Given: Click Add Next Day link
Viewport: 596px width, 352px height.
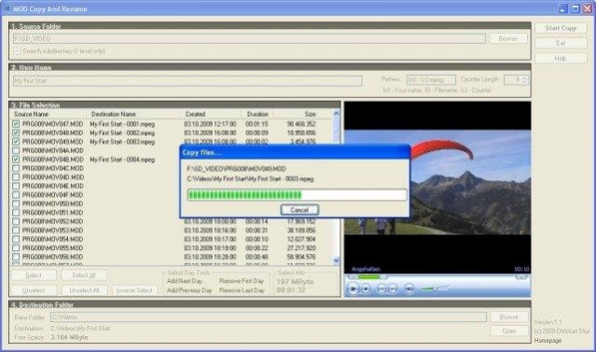Looking at the screenshot, I should pos(185,281).
